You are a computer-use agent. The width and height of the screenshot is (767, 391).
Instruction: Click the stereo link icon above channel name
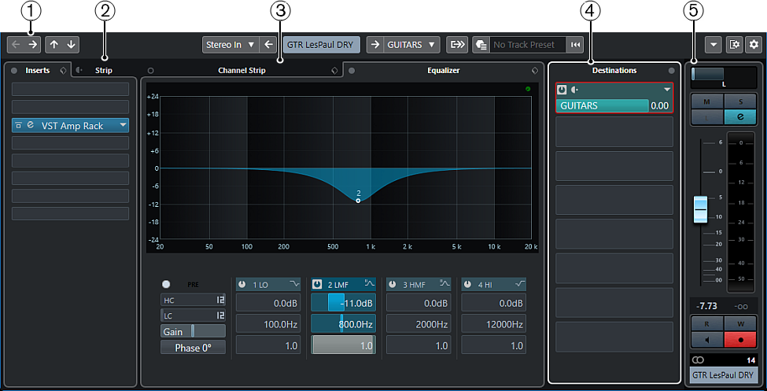pyautogui.click(x=699, y=360)
